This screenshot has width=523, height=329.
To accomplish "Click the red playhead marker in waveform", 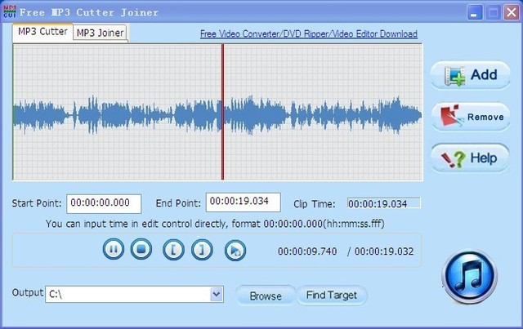I will [x=222, y=112].
